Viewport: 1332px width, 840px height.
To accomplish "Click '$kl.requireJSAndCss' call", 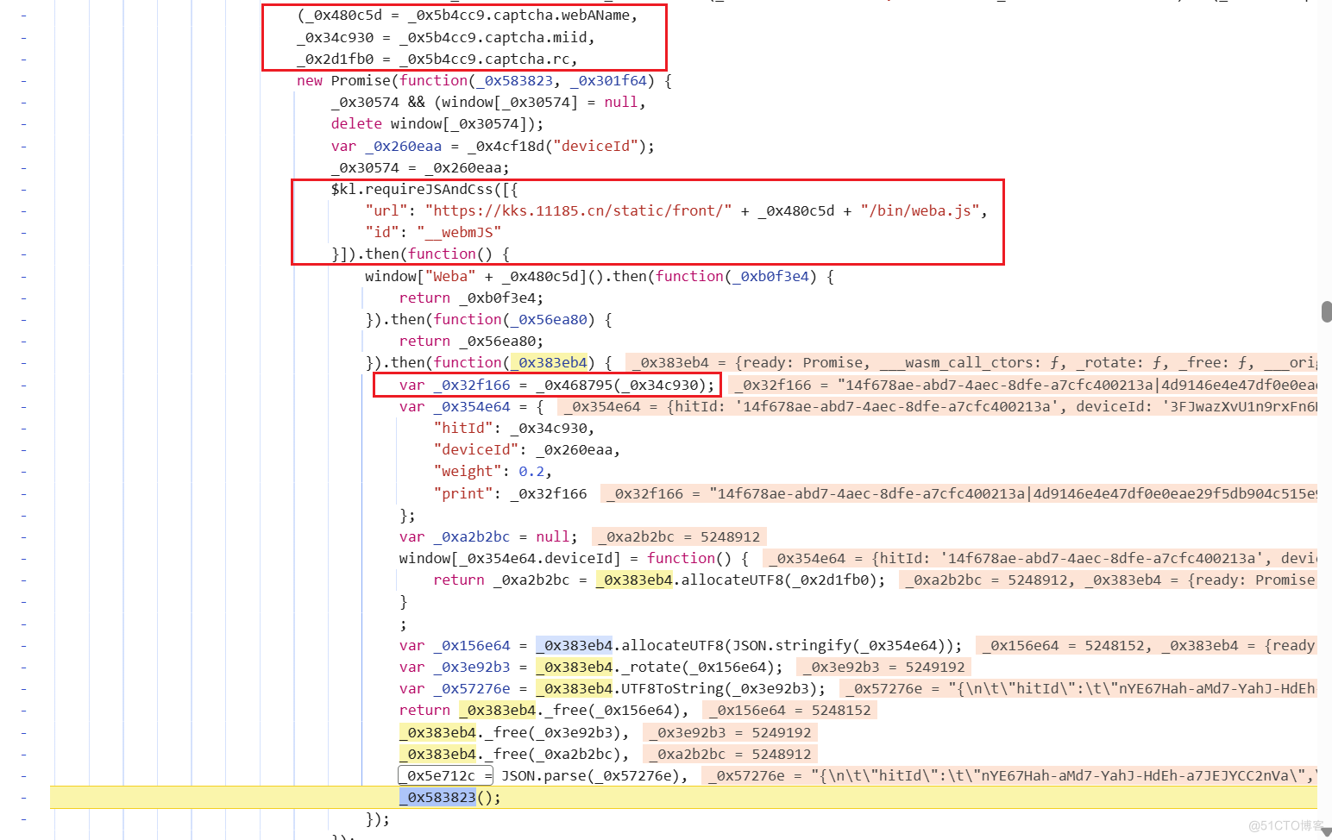I will click(x=412, y=190).
